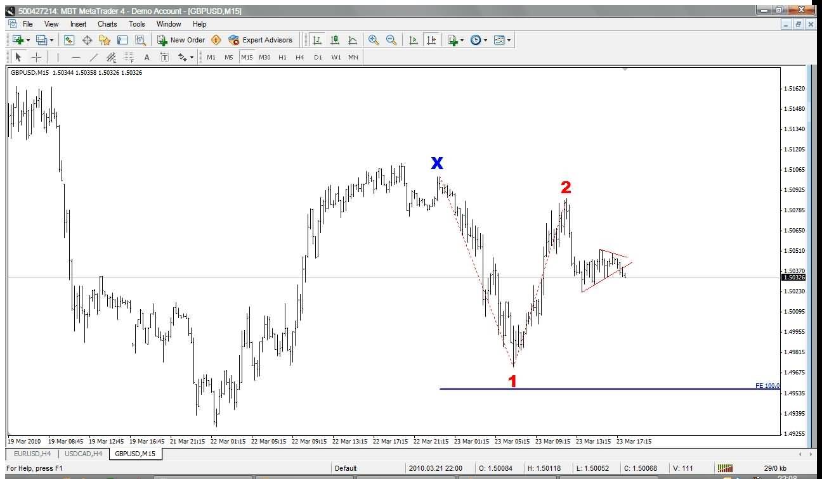Switch chart to candlesticks

(335, 40)
